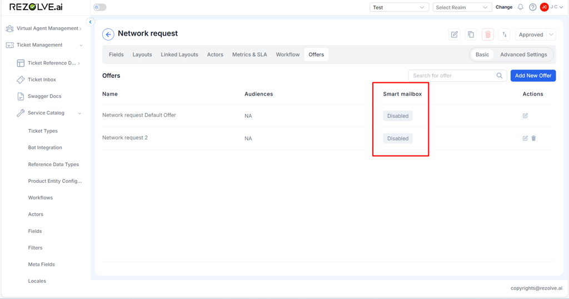Click the Ticket Reference table icon

pyautogui.click(x=21, y=63)
